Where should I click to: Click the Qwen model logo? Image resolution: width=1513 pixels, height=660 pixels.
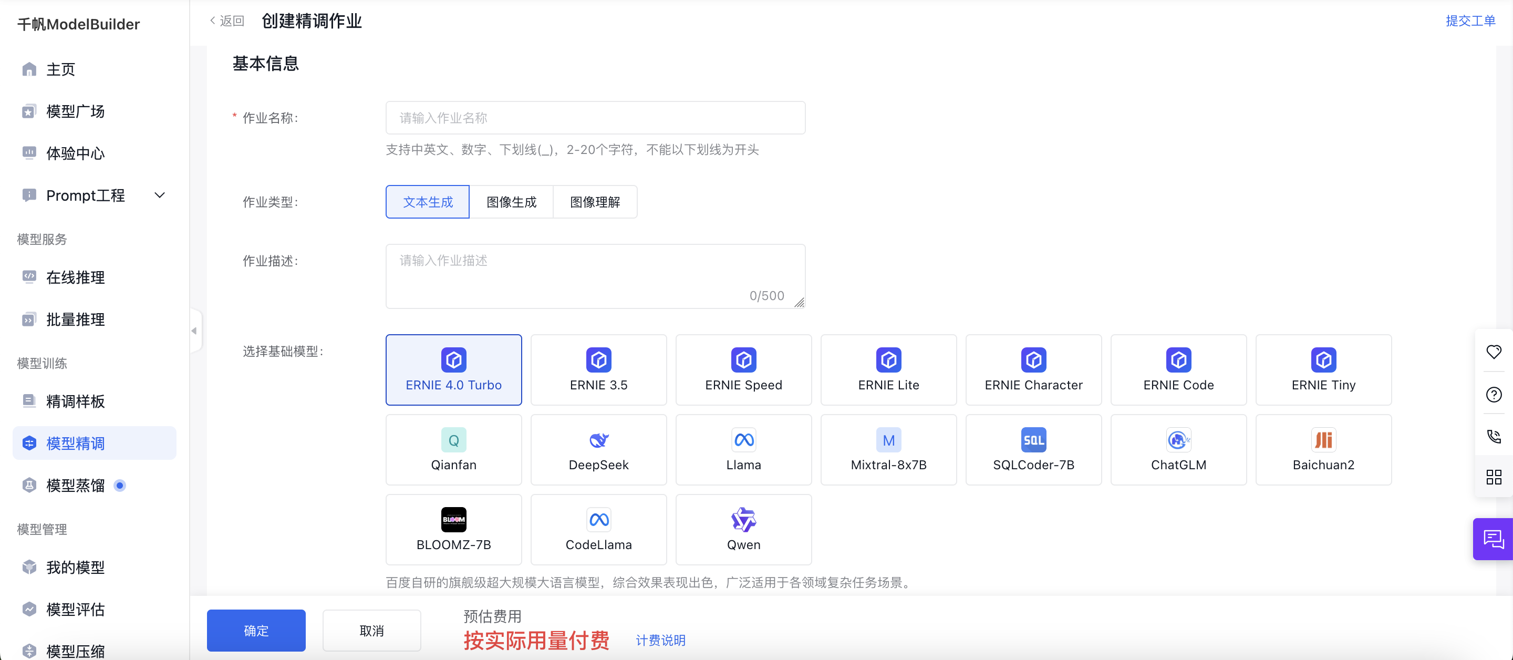[743, 520]
